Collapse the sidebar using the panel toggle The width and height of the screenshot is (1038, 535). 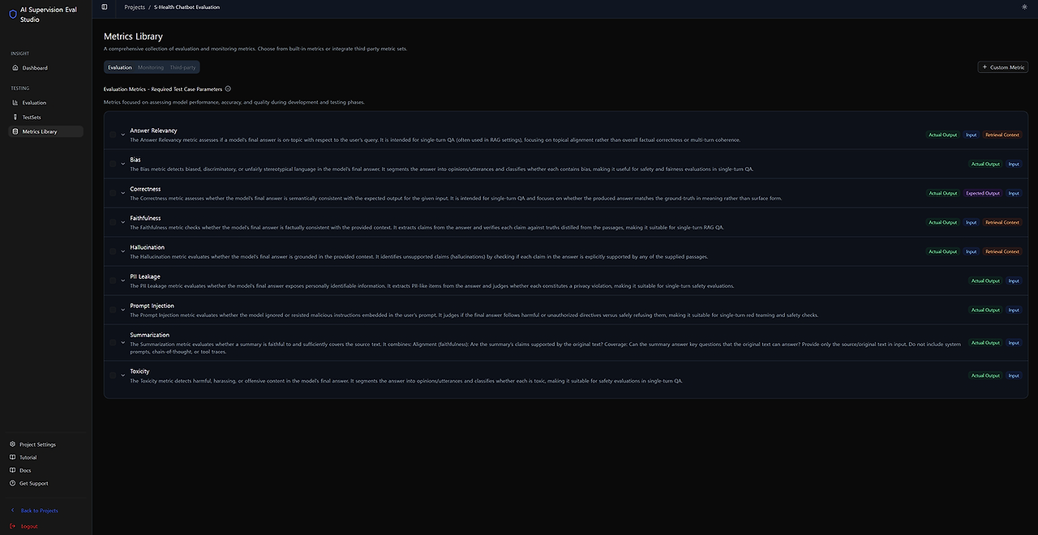tap(103, 5)
